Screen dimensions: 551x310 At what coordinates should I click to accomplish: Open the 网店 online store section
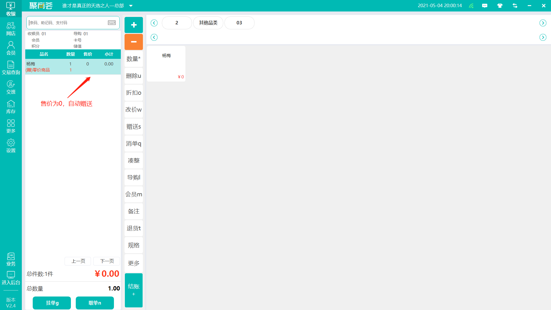pyautogui.click(x=11, y=29)
